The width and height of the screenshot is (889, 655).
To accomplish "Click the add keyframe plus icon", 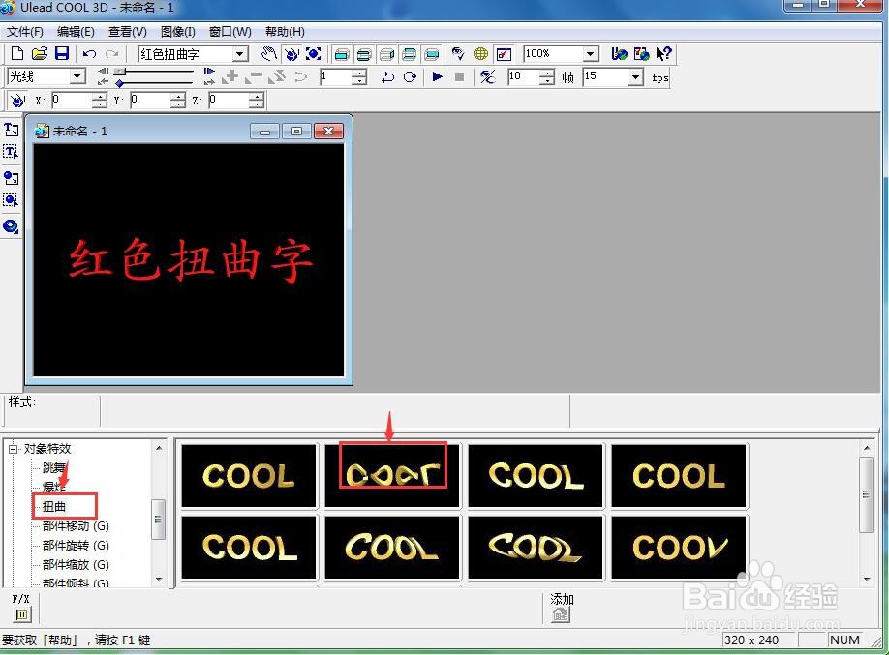I will click(x=230, y=76).
